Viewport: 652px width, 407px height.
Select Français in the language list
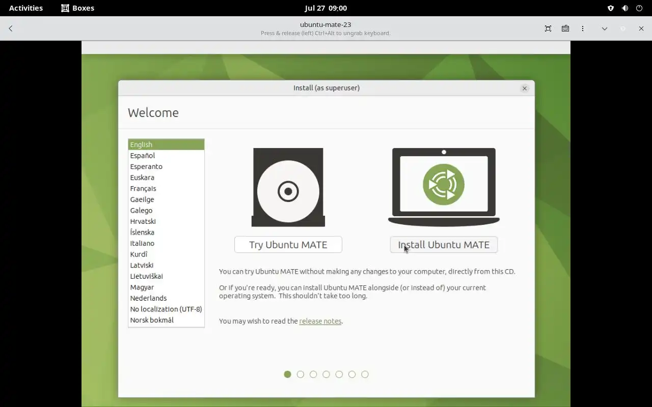[x=166, y=188]
